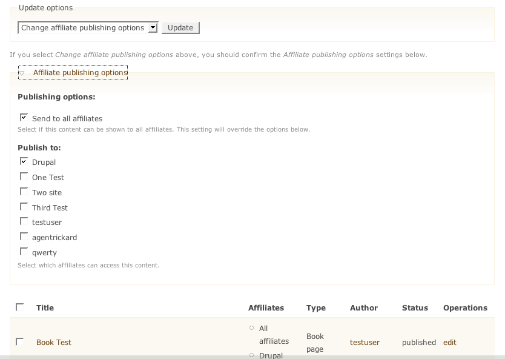This screenshot has width=505, height=359.
Task: Select the Book Test row checkbox
Action: click(x=20, y=342)
